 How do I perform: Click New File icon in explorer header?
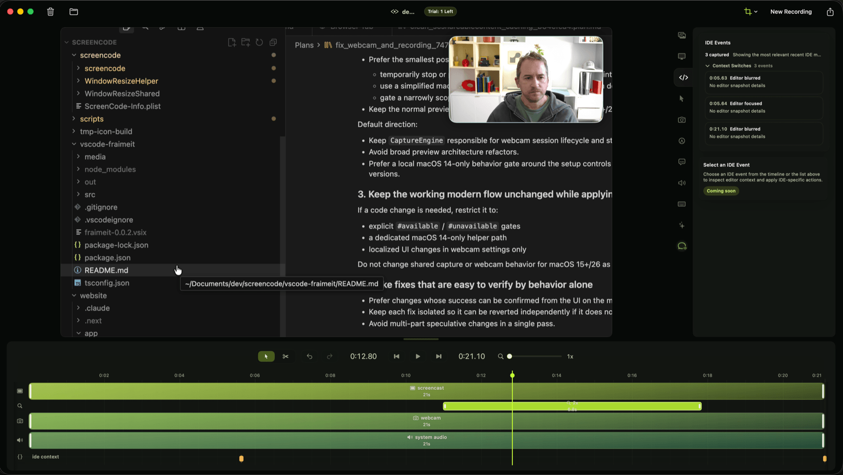232,42
